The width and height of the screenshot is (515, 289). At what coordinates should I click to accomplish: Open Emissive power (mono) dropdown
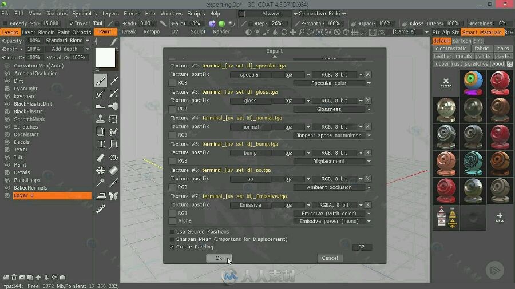(332, 222)
